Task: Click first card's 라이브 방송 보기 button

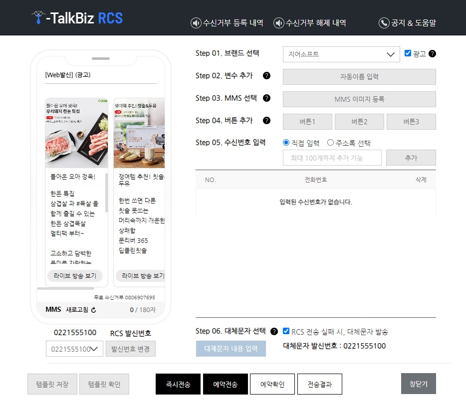Action: pyautogui.click(x=75, y=276)
